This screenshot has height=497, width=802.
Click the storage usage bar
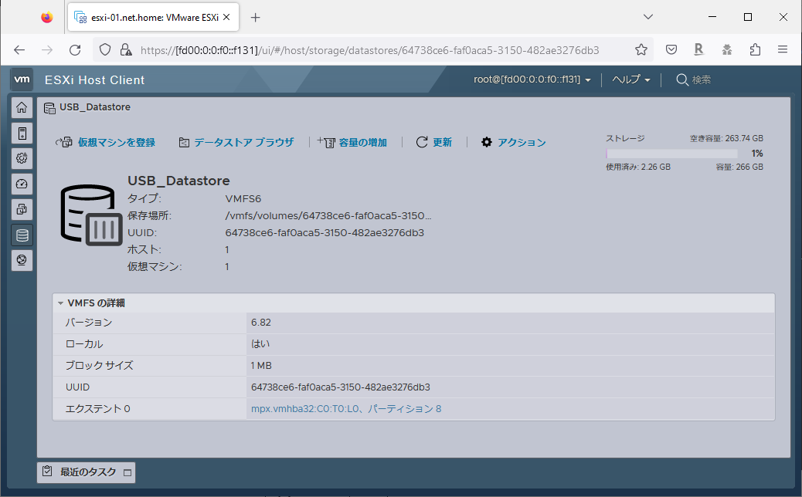coord(671,153)
